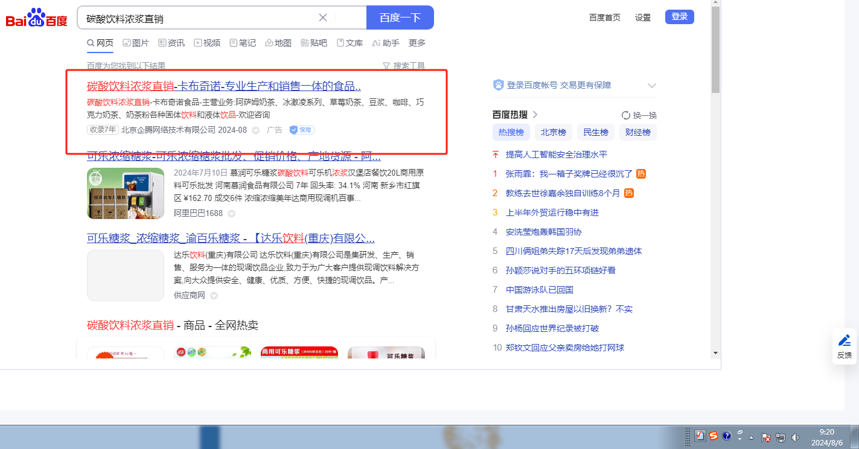Open 四川俩姐弟失踪17天后发现弟弟遗体 topic
The height and width of the screenshot is (449, 859).
(x=574, y=251)
